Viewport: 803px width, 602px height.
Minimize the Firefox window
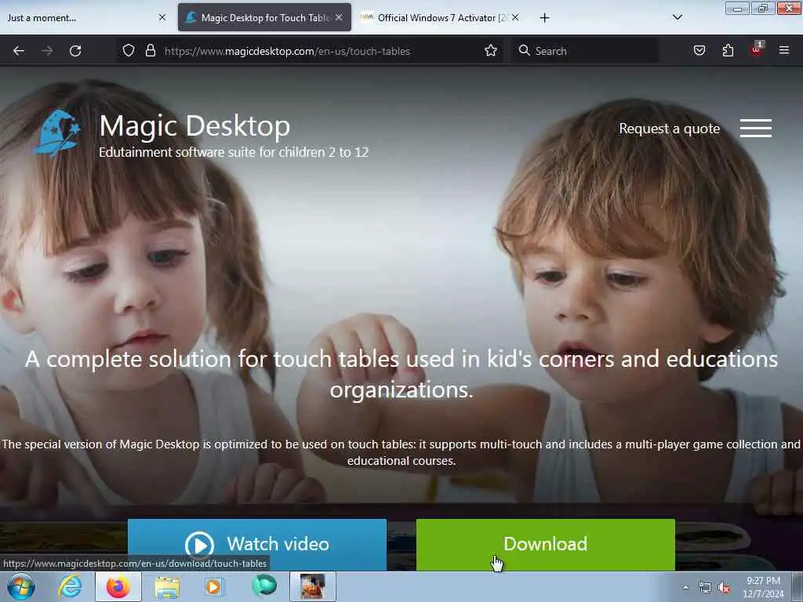pos(737,8)
